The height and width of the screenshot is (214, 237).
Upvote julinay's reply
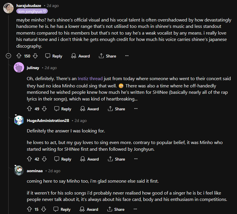[29, 109]
